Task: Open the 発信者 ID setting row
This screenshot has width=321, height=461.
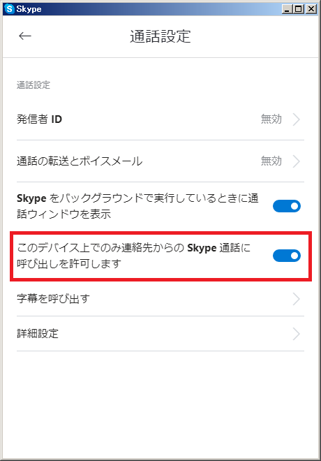Action: click(x=160, y=119)
